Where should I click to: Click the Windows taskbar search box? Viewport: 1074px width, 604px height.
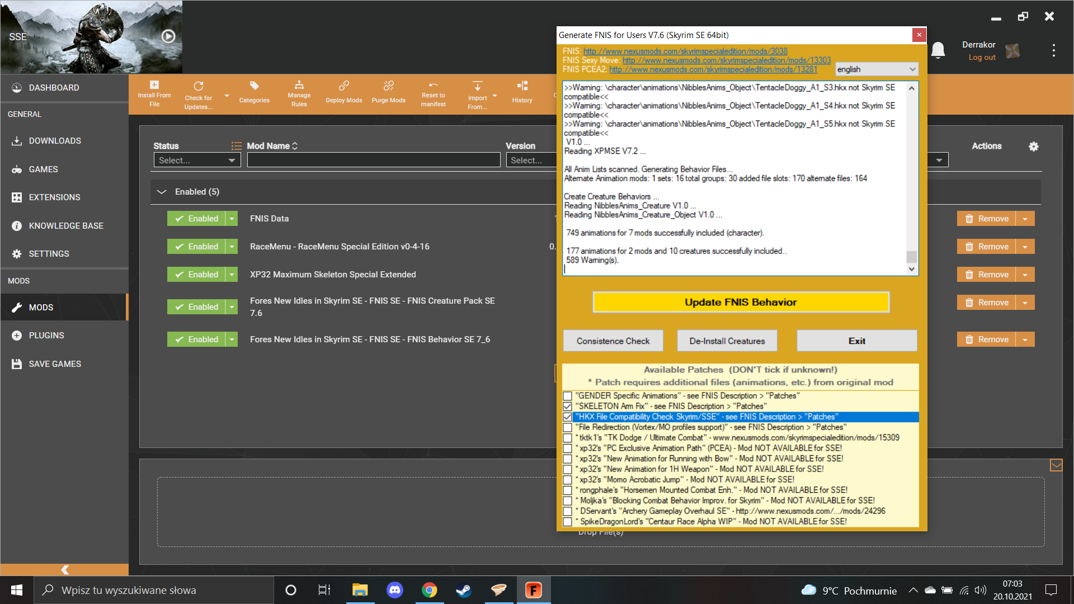154,590
